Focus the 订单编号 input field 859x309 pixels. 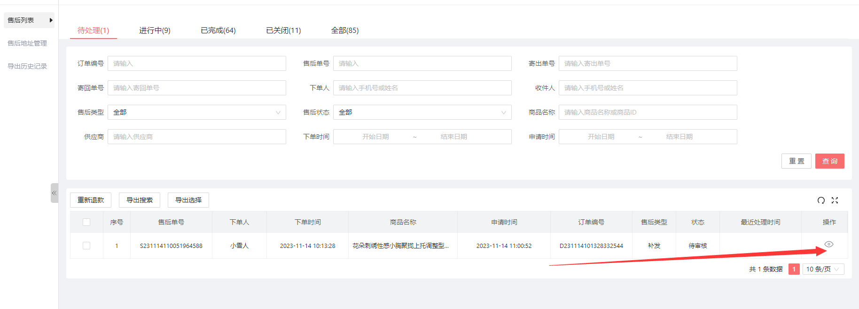coord(196,63)
